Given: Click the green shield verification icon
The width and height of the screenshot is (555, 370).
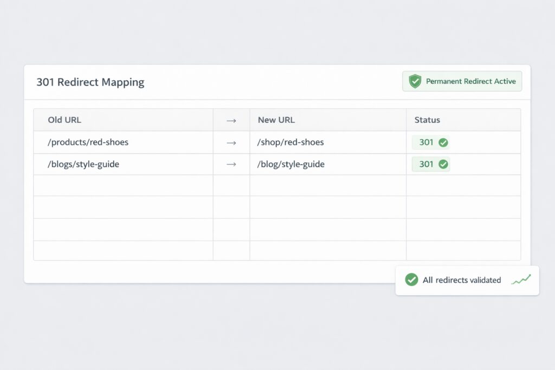Looking at the screenshot, I should click(x=415, y=81).
